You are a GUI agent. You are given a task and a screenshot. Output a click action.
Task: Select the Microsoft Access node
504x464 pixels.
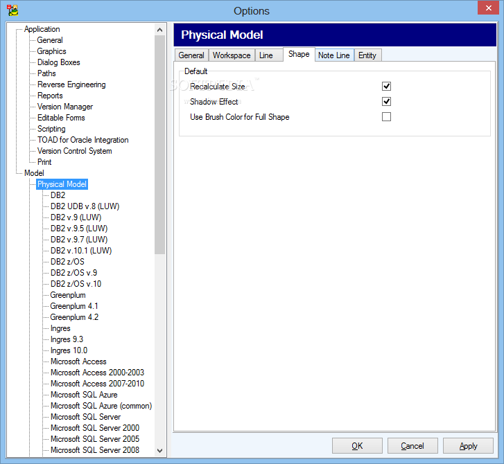[x=78, y=362]
